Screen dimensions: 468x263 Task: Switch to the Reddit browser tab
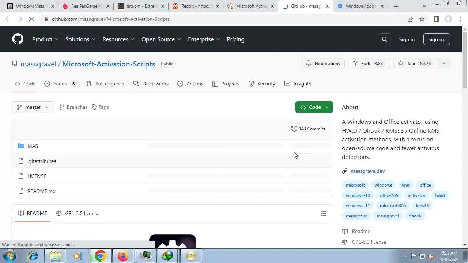point(195,6)
